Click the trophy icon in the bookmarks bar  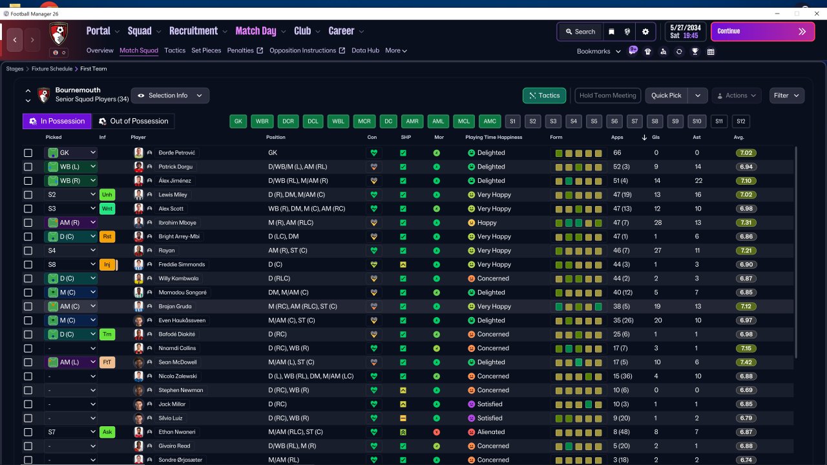695,52
